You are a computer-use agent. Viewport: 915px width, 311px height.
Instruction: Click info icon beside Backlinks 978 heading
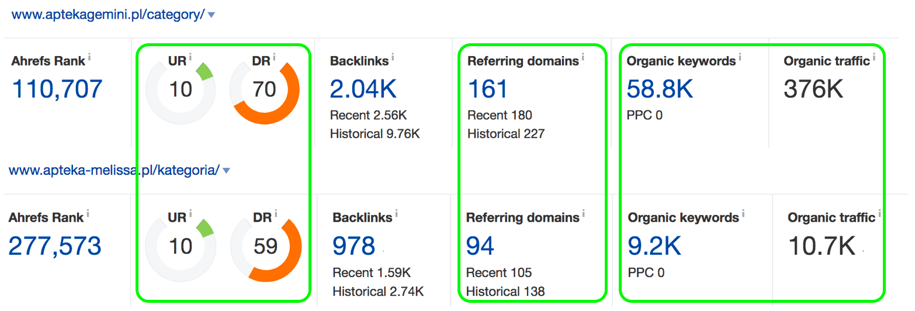tap(396, 214)
